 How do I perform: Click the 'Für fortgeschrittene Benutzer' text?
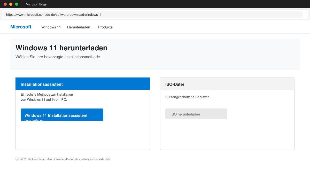click(187, 97)
